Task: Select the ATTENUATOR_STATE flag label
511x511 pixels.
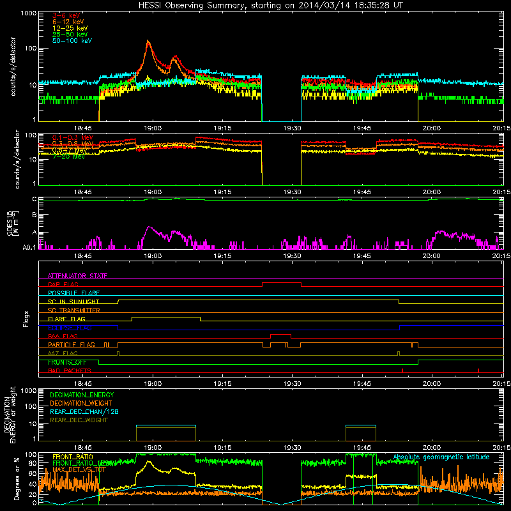Action: pos(77,276)
